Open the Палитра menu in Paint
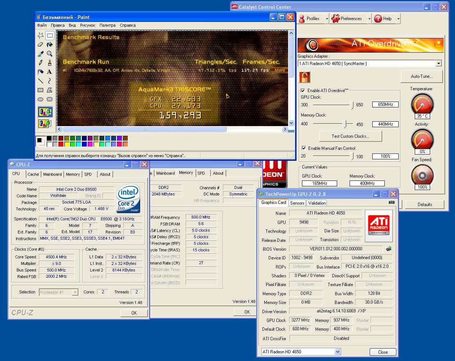Image resolution: width=455 pixels, height=361 pixels. pos(108,25)
